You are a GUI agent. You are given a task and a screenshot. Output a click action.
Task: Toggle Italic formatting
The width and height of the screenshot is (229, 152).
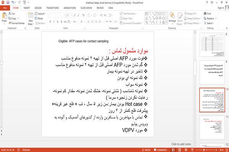click(x=54, y=22)
